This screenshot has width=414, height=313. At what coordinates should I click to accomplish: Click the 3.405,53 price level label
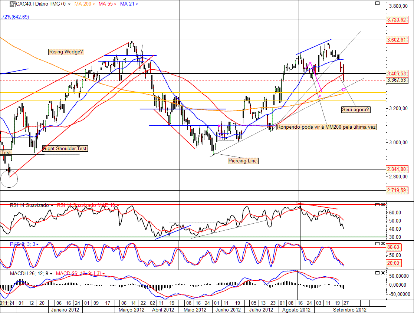coord(397,74)
